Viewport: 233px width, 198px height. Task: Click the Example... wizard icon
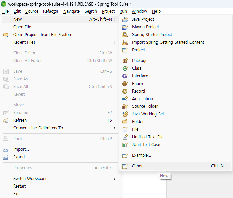(125, 155)
